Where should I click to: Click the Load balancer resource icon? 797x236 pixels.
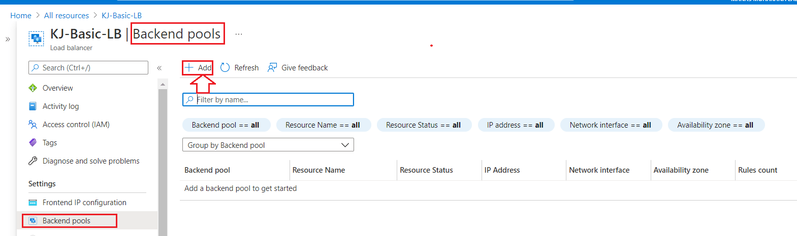(x=36, y=38)
